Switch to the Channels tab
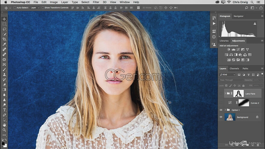 [x=234, y=68]
